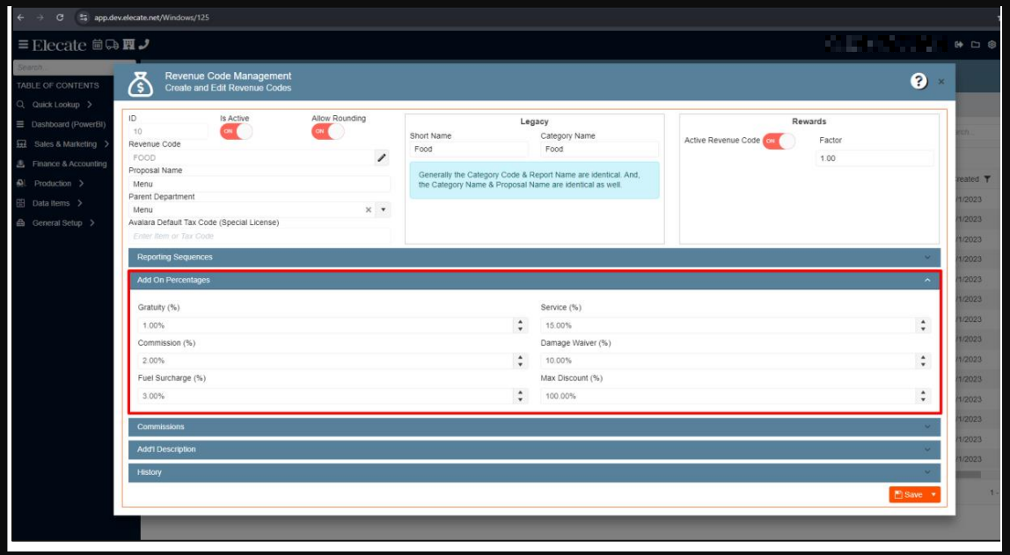The image size is (1010, 555).
Task: Open the hamburger menu next to Elecate
Action: click(x=23, y=45)
